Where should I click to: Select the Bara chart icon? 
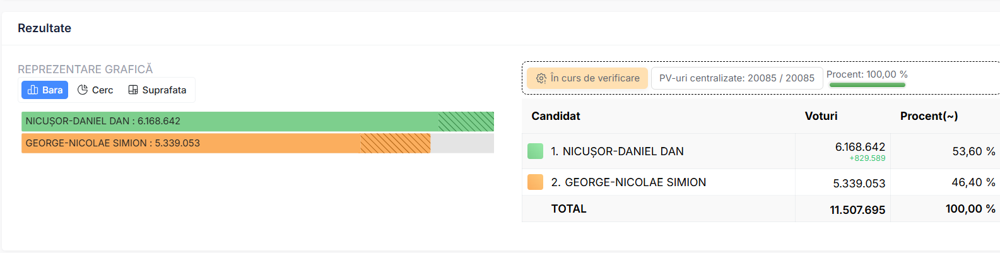point(33,90)
